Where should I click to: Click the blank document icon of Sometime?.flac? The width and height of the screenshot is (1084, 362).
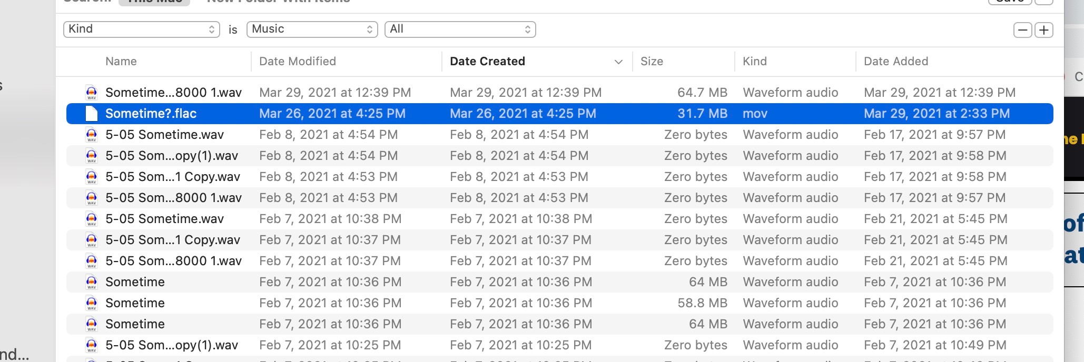click(91, 114)
